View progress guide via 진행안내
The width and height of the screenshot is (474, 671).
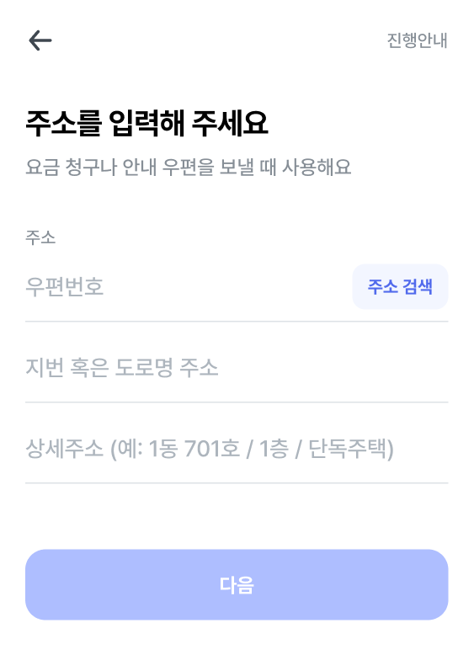pos(417,40)
